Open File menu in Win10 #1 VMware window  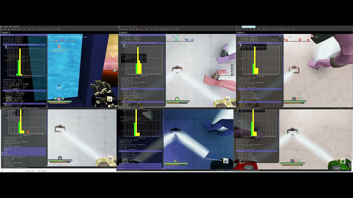2,29
